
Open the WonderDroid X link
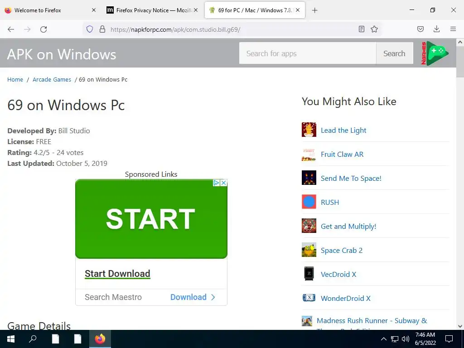click(x=346, y=298)
